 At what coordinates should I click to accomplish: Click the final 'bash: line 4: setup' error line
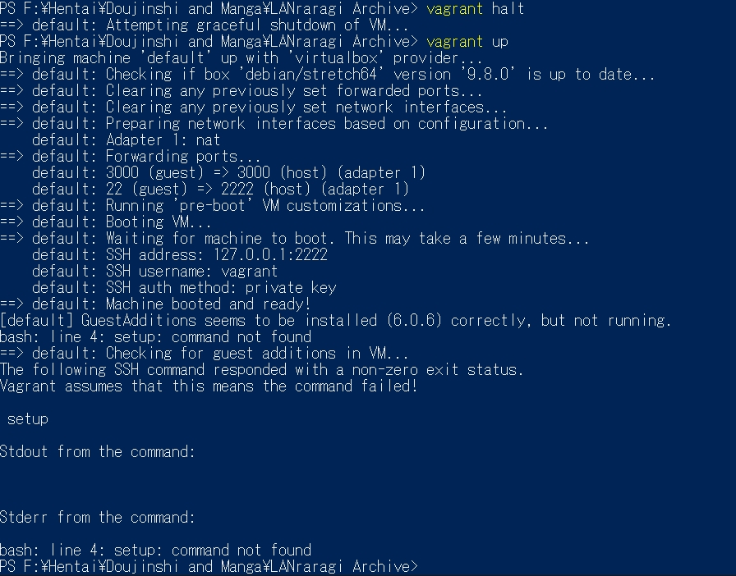pyautogui.click(x=156, y=550)
